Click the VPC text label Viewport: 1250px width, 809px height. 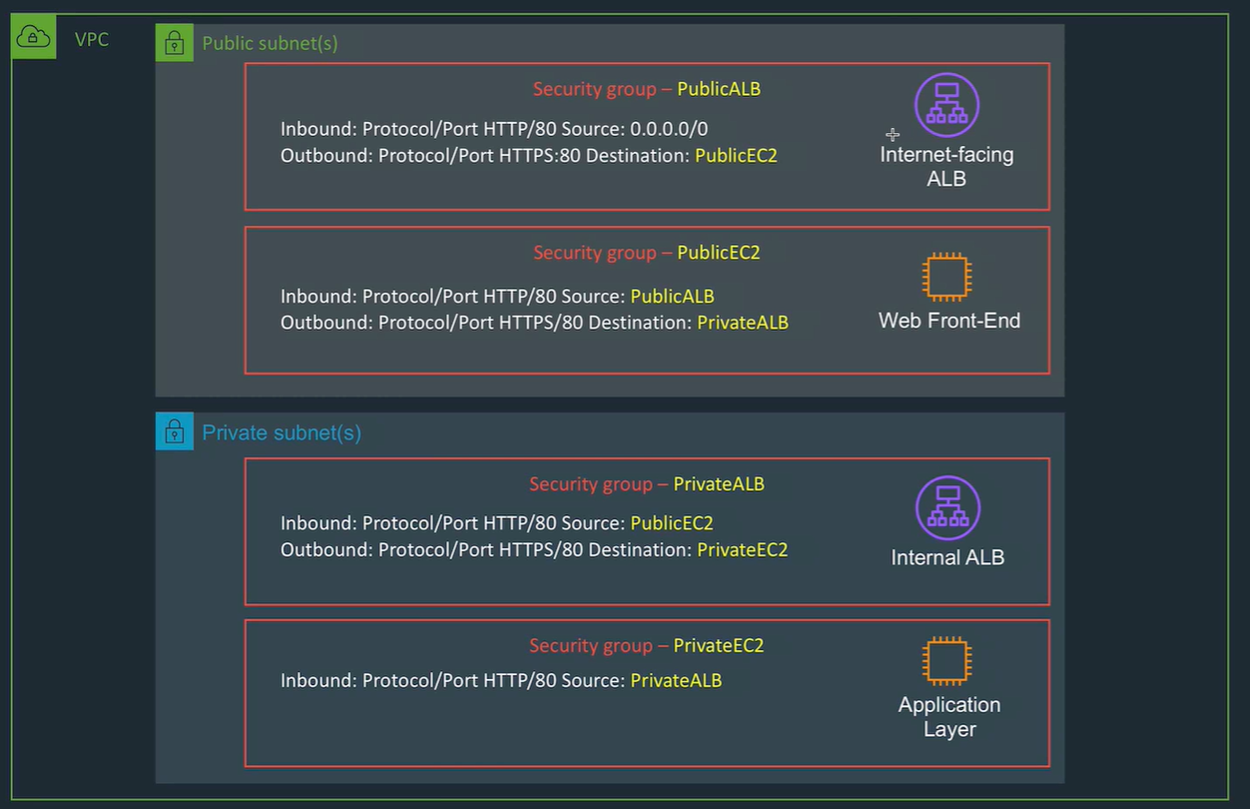(x=92, y=40)
